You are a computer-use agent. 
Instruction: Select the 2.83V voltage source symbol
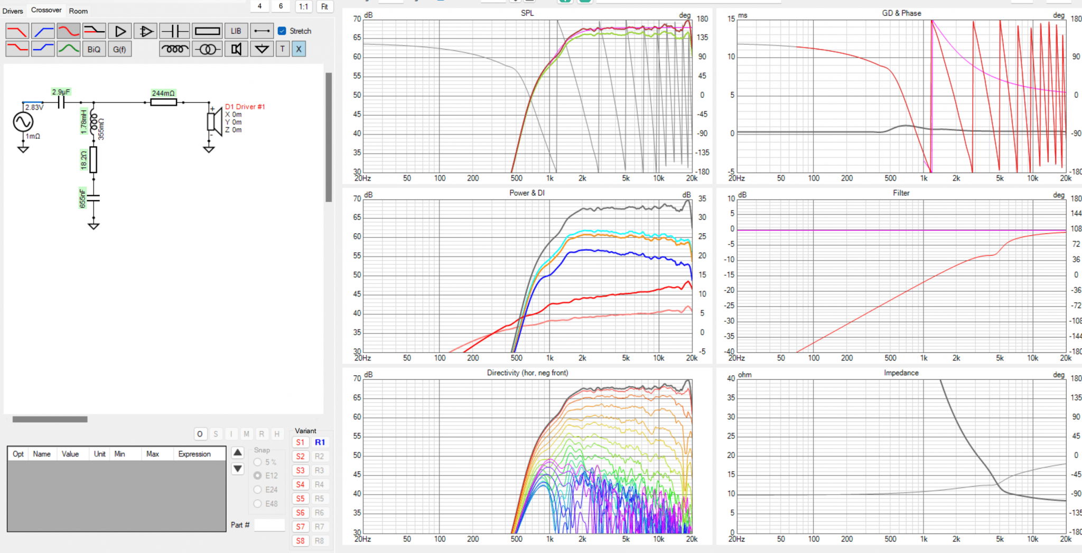pyautogui.click(x=23, y=122)
